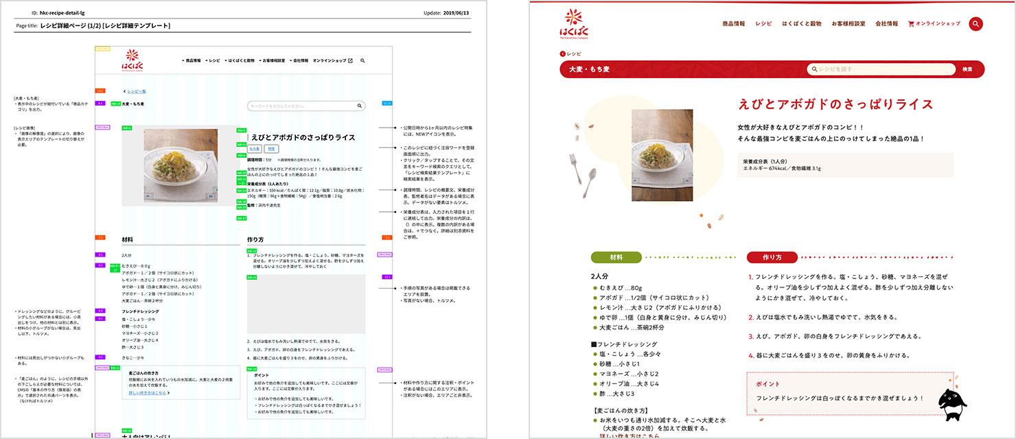Click the 検索 button in the red search bar
Screen dimensions: 1016x439
click(x=967, y=69)
